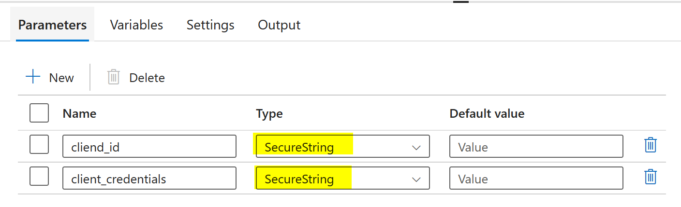This screenshot has height=207, width=681.
Task: Check the cliend_id row checkbox
Action: (x=39, y=145)
